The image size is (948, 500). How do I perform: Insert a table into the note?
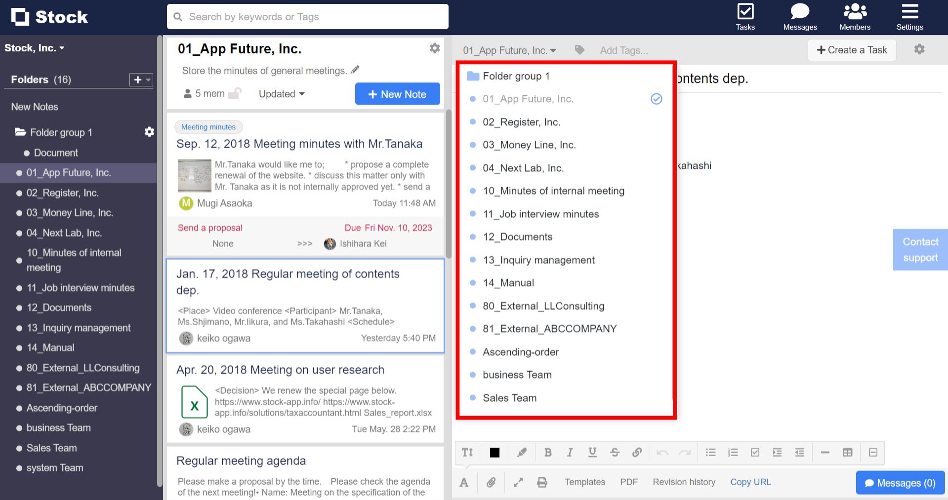point(848,452)
